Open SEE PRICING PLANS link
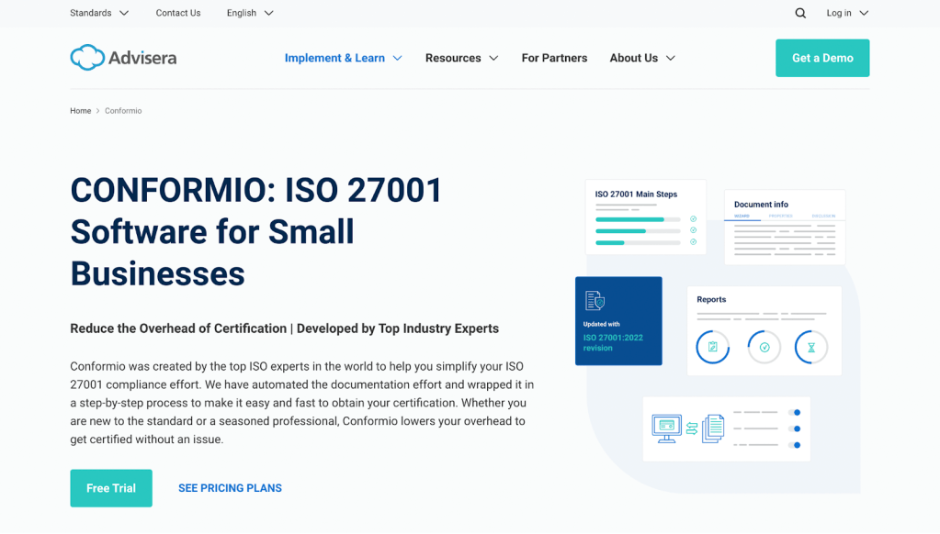 click(x=230, y=488)
